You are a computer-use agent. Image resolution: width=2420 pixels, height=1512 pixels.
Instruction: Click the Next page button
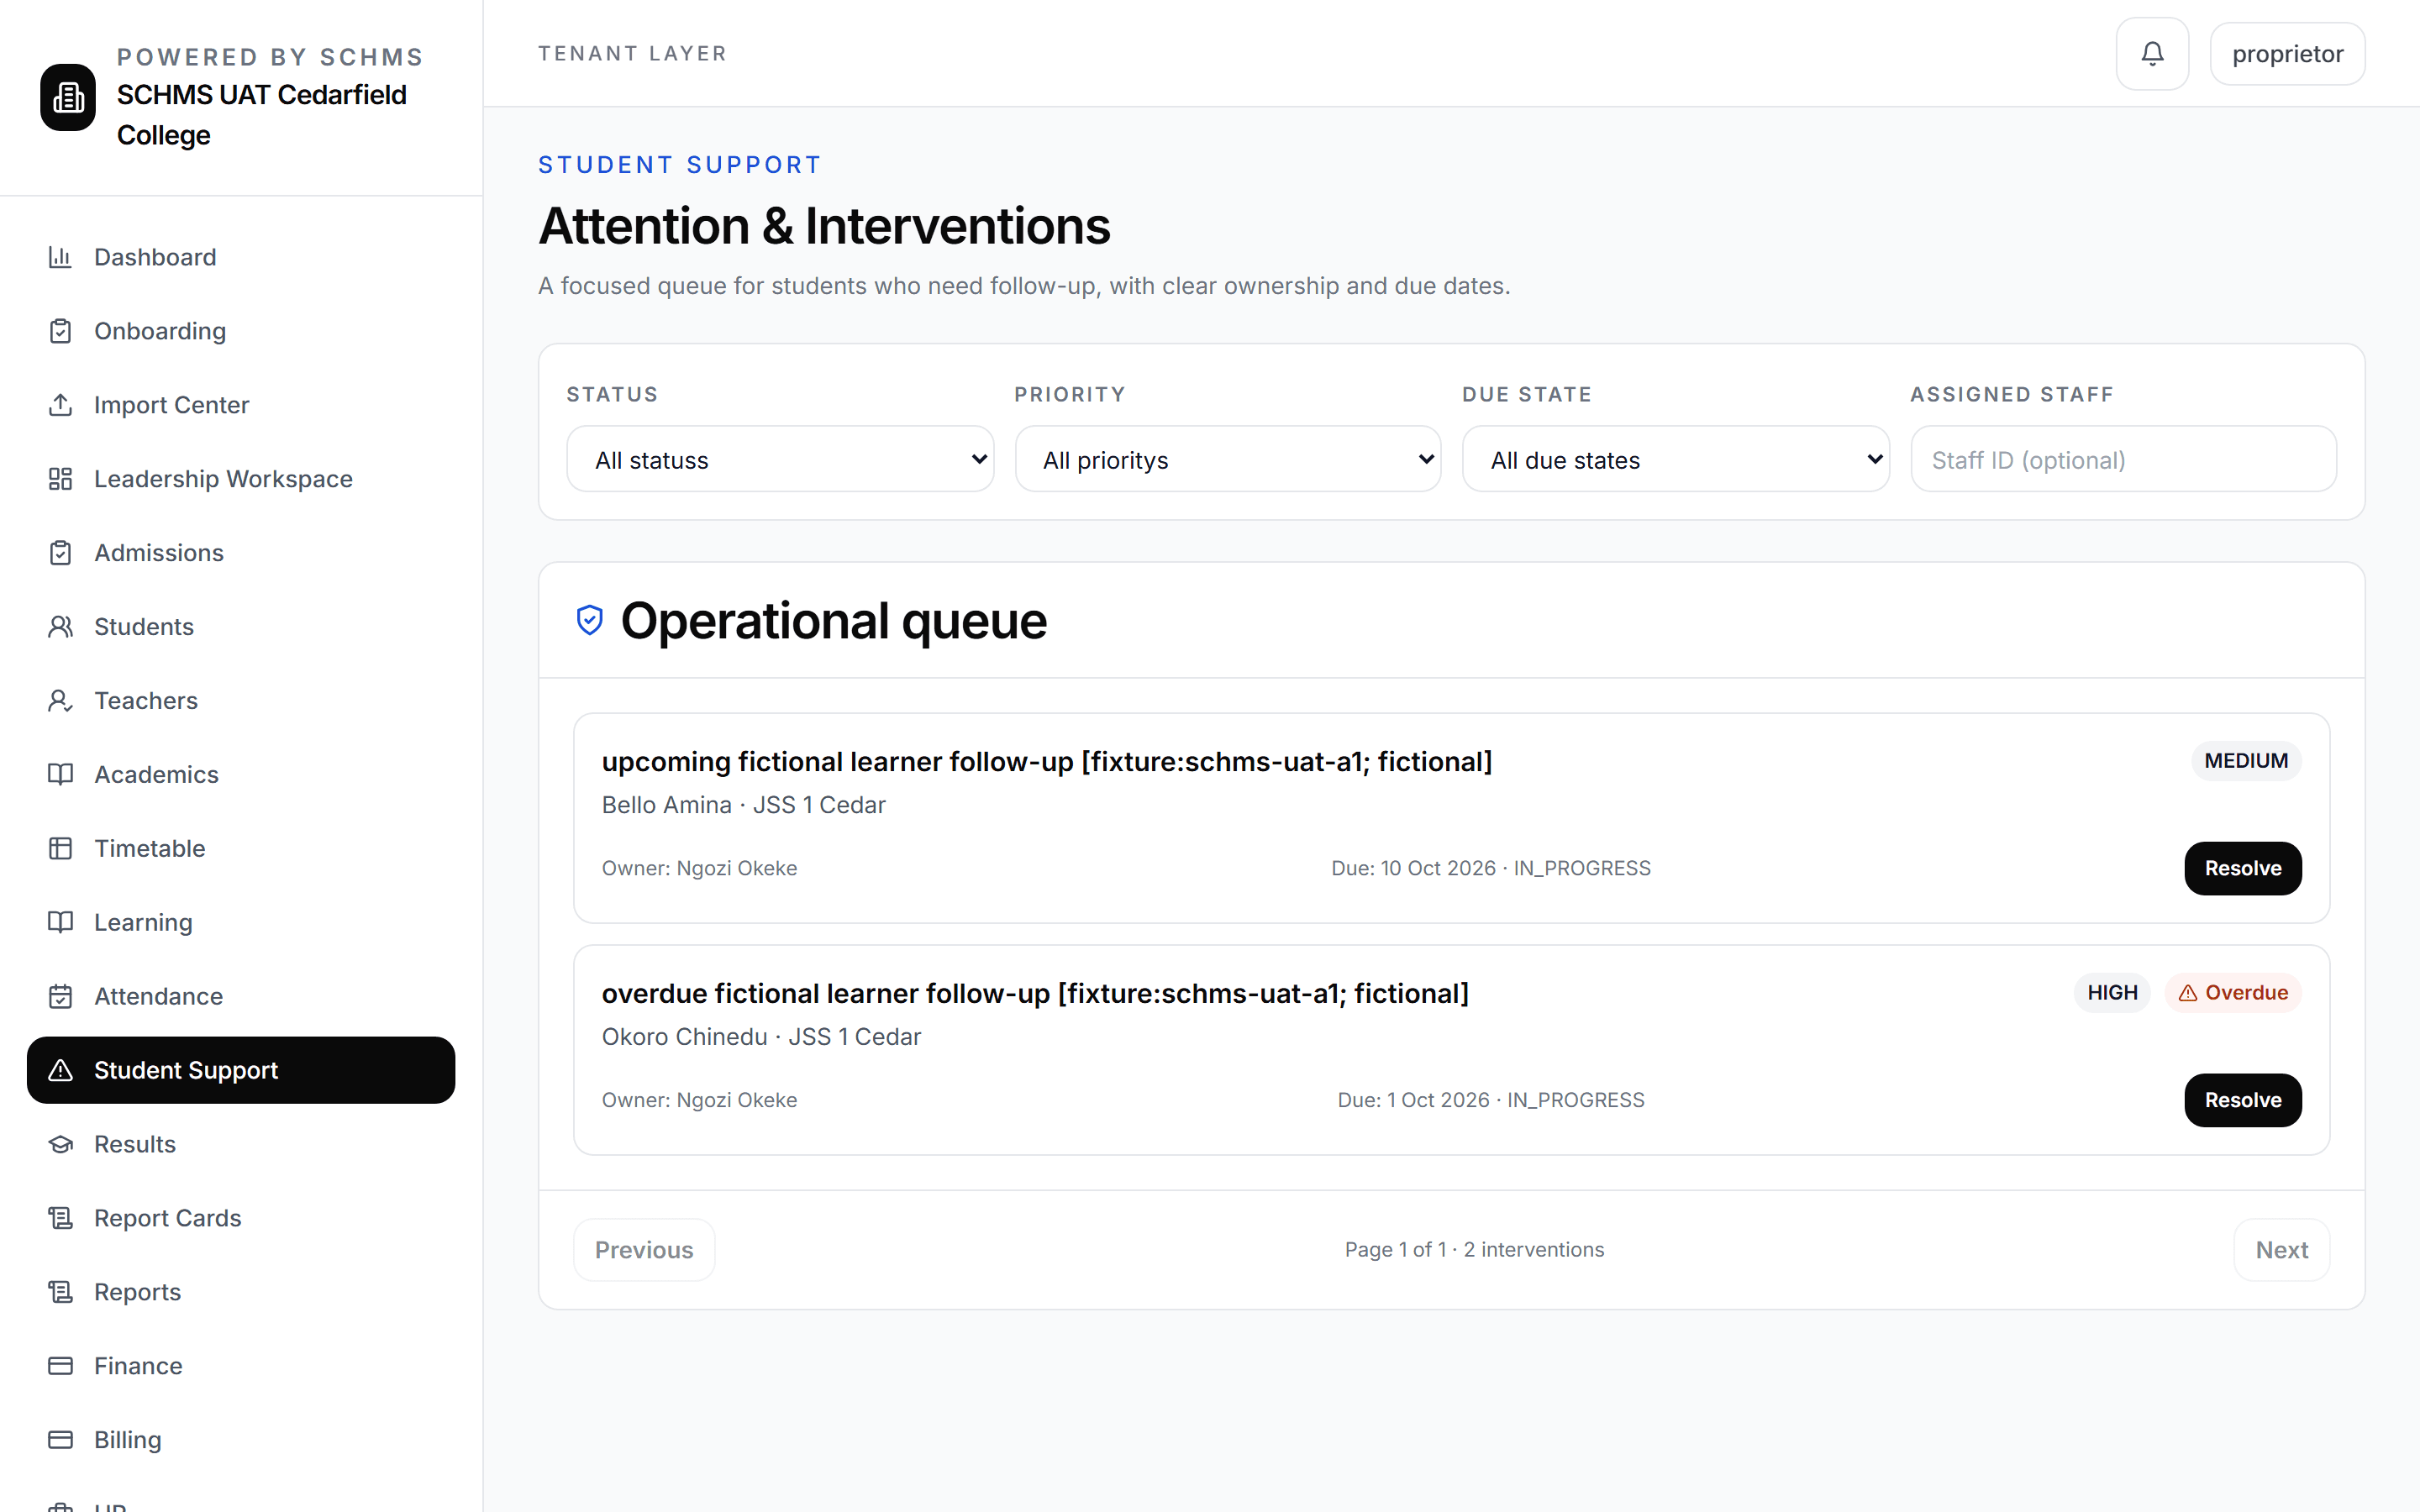(x=2281, y=1250)
